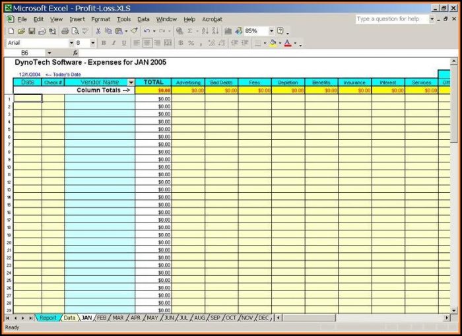Toggle Bold formatting
Image resolution: width=462 pixels, height=336 pixels.
click(x=104, y=43)
